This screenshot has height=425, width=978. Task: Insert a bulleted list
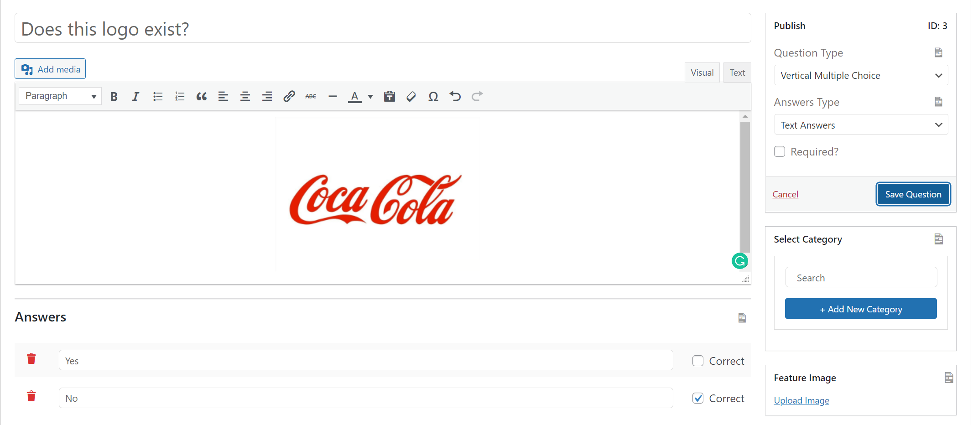[158, 96]
